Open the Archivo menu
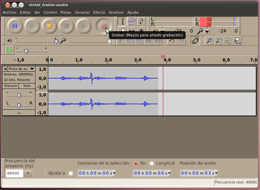Viewport: 260px width, 190px height. (x=10, y=12)
